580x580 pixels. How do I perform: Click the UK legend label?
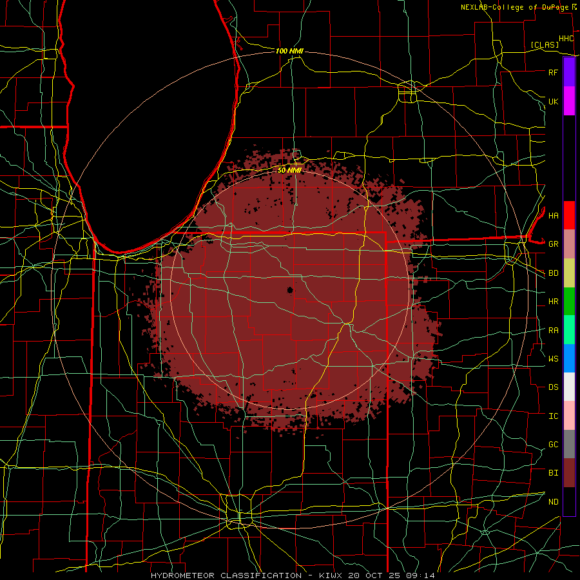point(553,101)
